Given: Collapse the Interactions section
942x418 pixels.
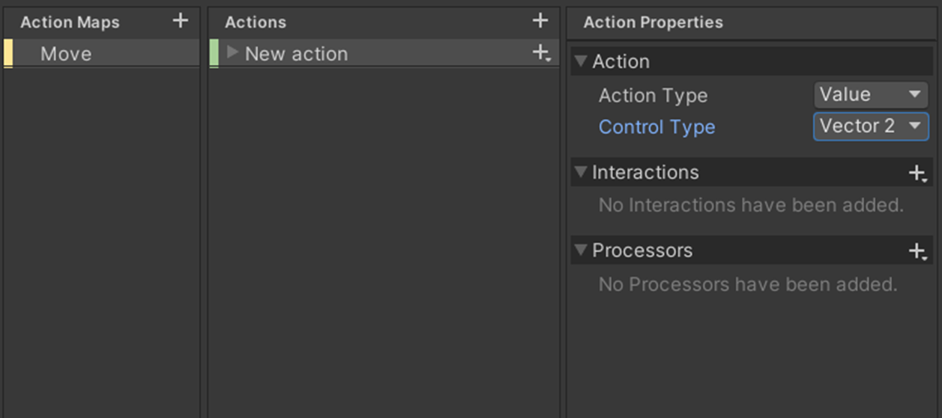Looking at the screenshot, I should 581,172.
